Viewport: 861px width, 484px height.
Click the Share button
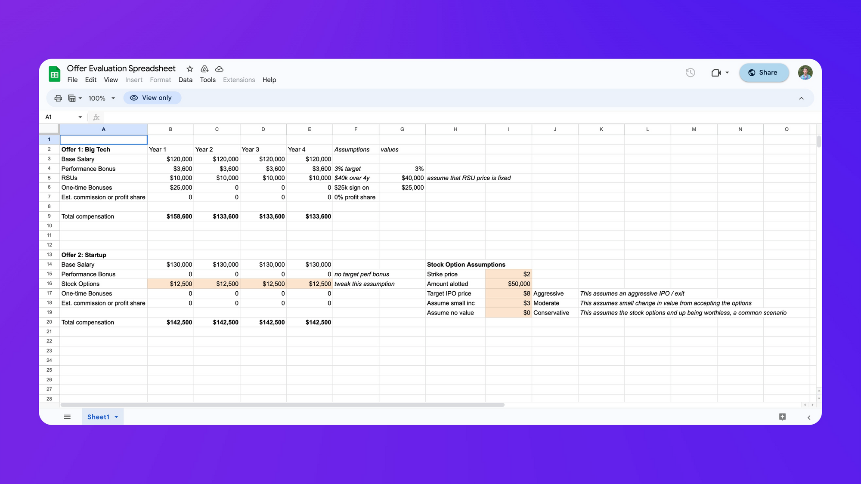click(x=764, y=73)
